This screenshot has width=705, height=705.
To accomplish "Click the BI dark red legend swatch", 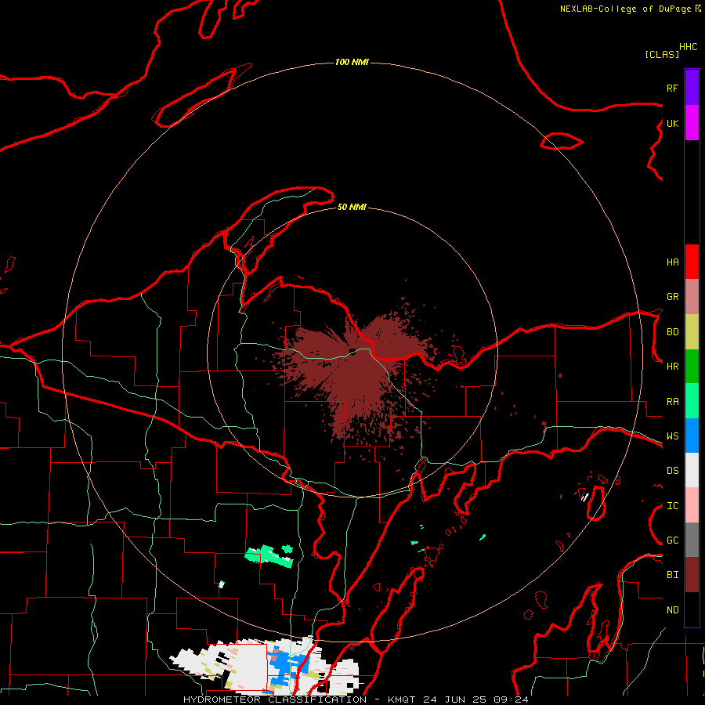I will point(692,575).
